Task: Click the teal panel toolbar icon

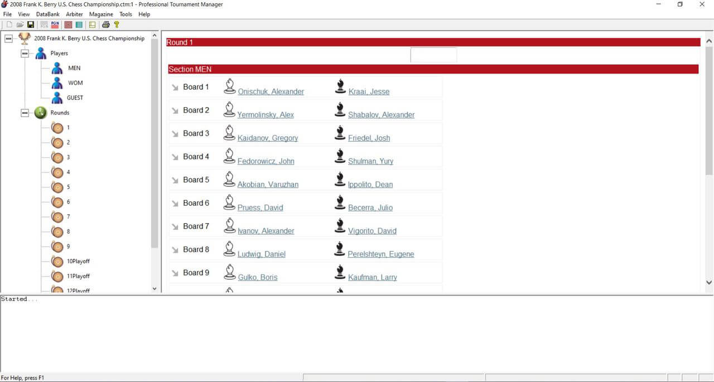Action: (x=79, y=25)
